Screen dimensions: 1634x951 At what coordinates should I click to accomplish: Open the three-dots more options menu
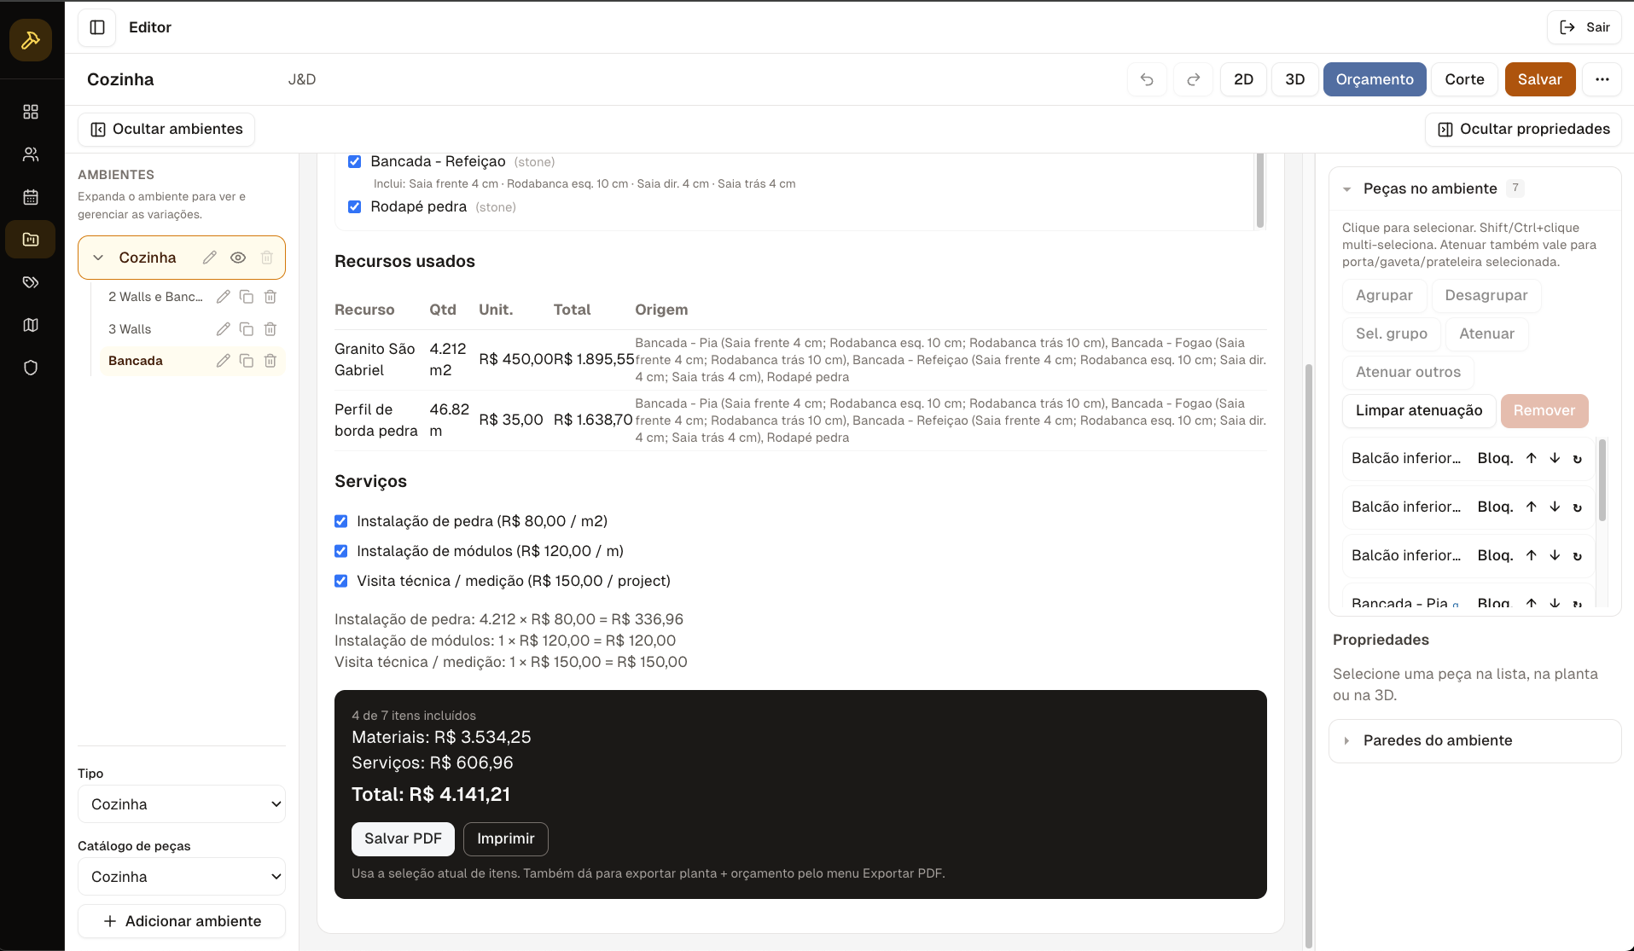click(1602, 79)
